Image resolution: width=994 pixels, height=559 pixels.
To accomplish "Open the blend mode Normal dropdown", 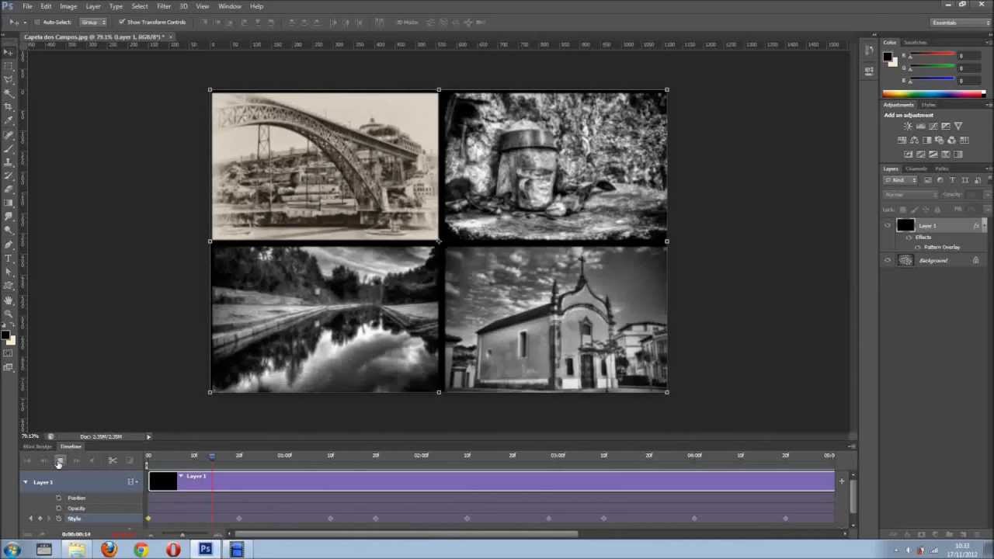I will point(911,194).
